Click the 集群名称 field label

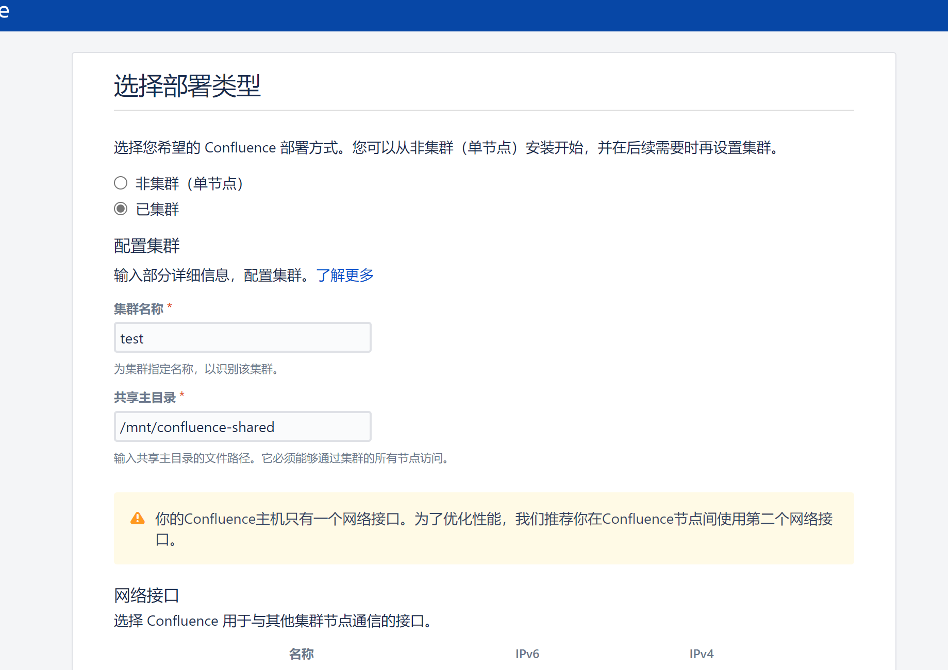pos(139,309)
